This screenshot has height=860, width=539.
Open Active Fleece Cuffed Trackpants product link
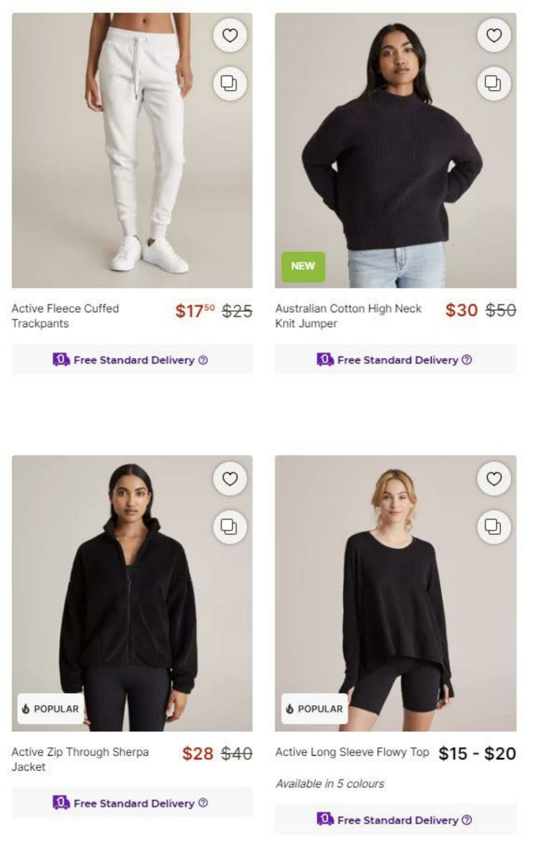tap(65, 316)
